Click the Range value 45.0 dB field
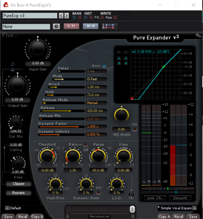Viewport: 203px width, 219px height. pos(98,170)
